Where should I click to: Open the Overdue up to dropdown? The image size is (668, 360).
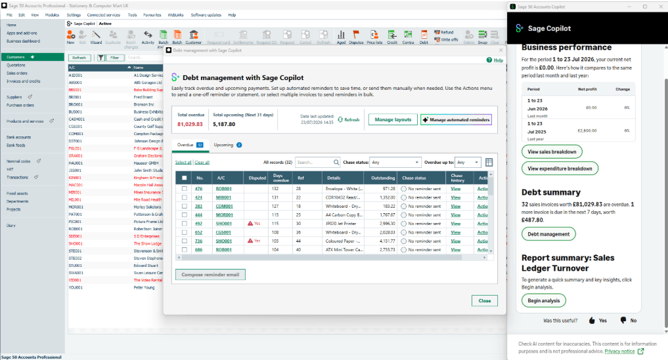pos(468,162)
